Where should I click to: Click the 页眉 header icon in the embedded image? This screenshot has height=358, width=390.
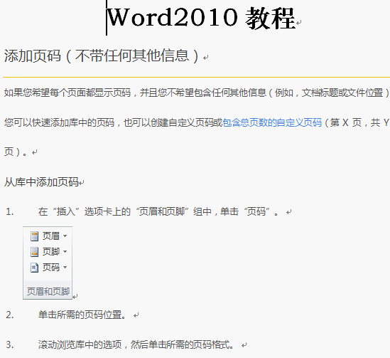click(34, 236)
